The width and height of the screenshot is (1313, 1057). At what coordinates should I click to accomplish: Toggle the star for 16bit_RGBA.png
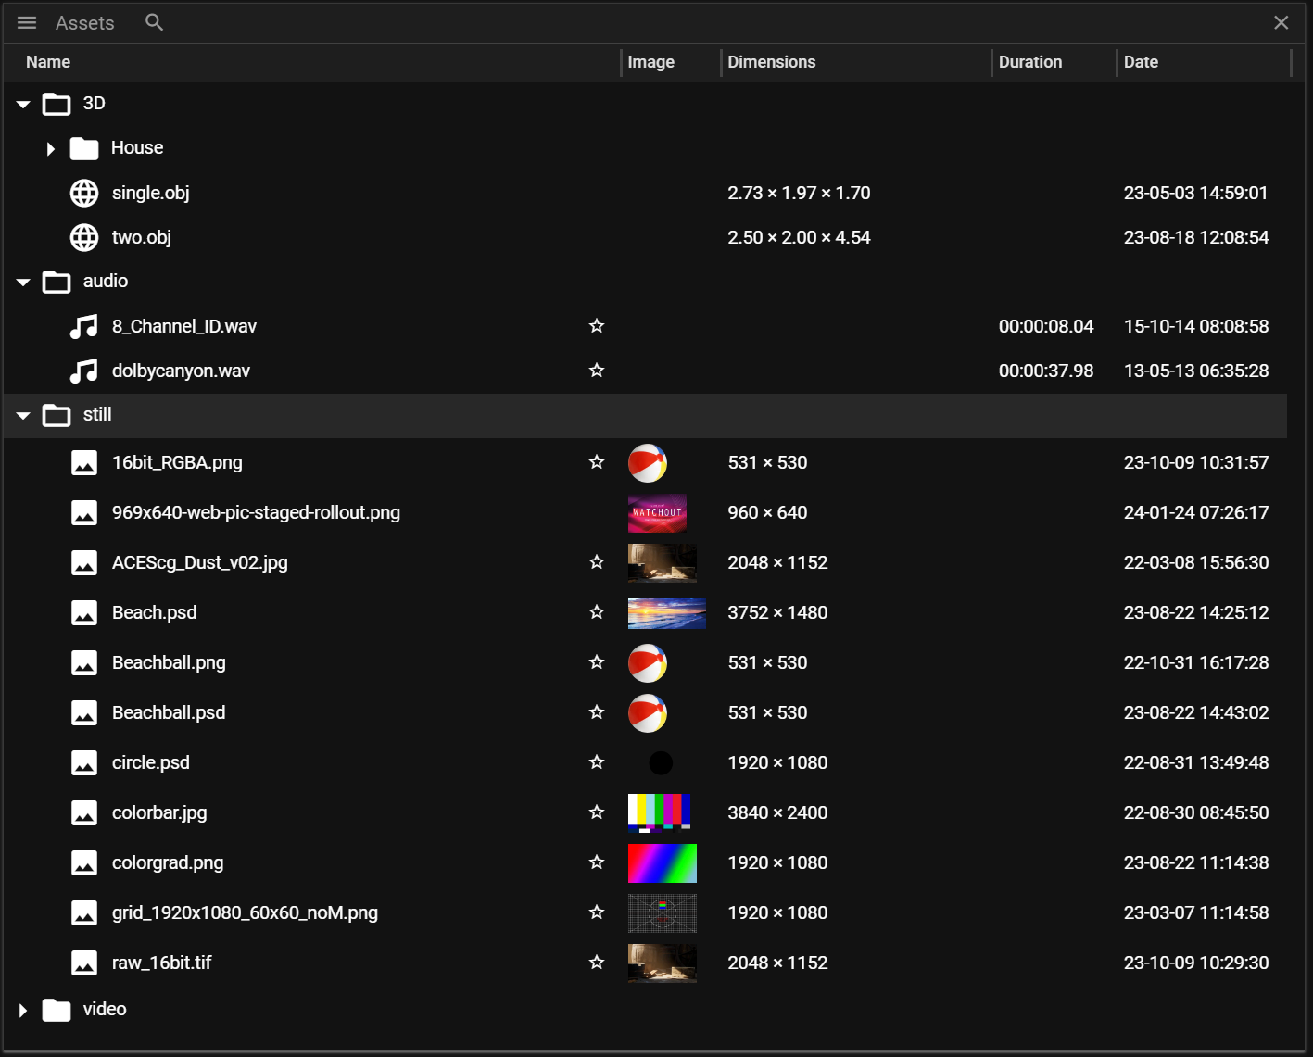point(597,461)
